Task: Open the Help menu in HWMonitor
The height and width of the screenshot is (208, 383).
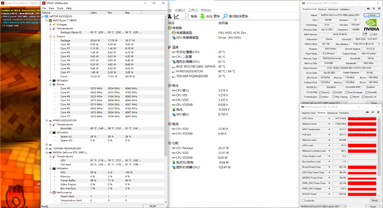Action: (69, 8)
